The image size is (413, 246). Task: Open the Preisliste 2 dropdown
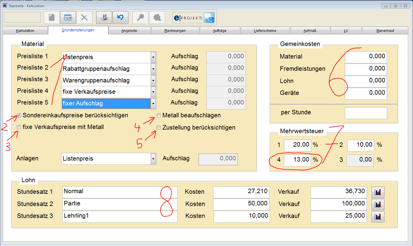click(153, 69)
